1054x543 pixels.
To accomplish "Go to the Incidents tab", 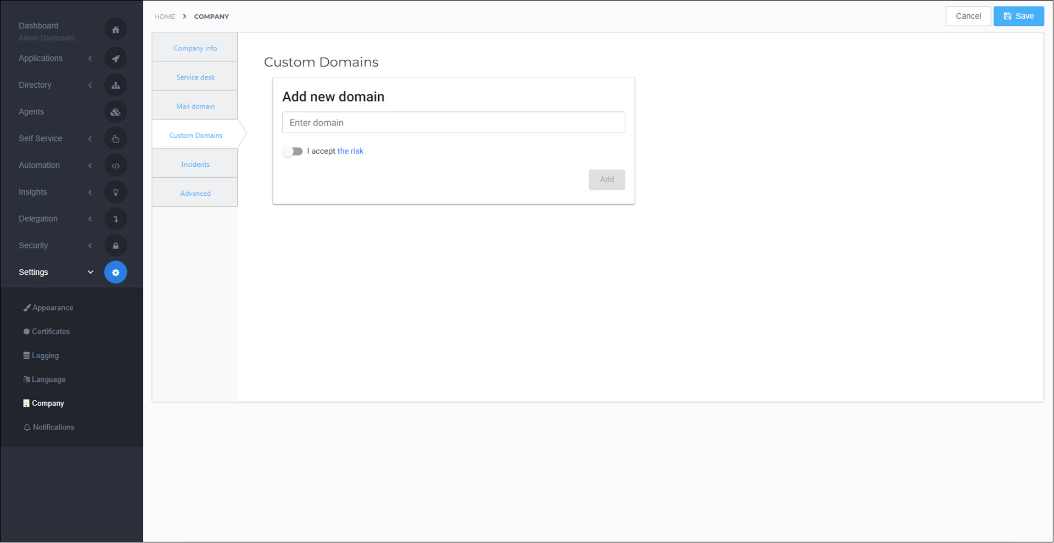I will [195, 164].
